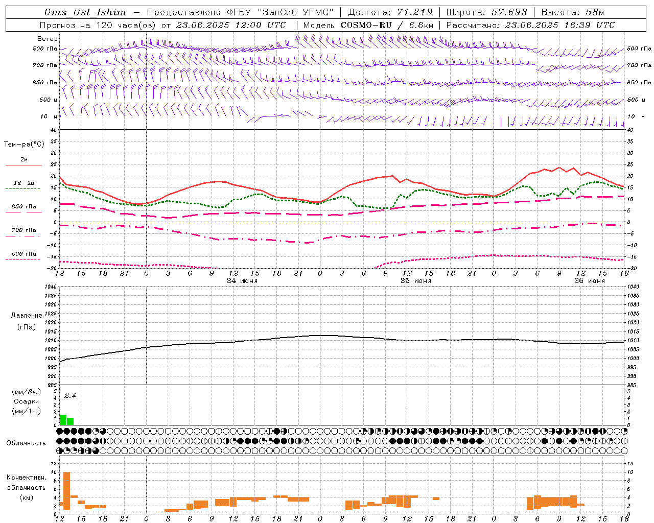Select the (мм/1ч.) precipitation unit label

pyautogui.click(x=26, y=411)
